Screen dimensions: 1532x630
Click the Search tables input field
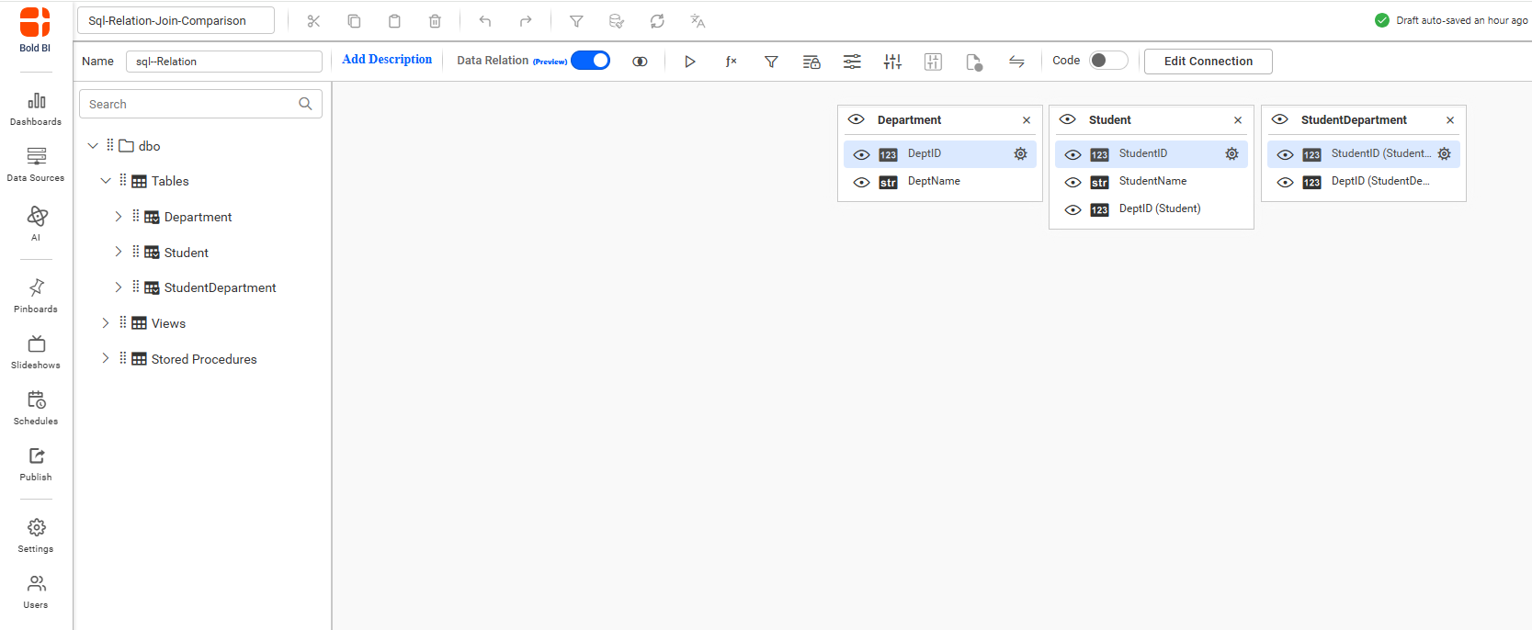point(190,104)
